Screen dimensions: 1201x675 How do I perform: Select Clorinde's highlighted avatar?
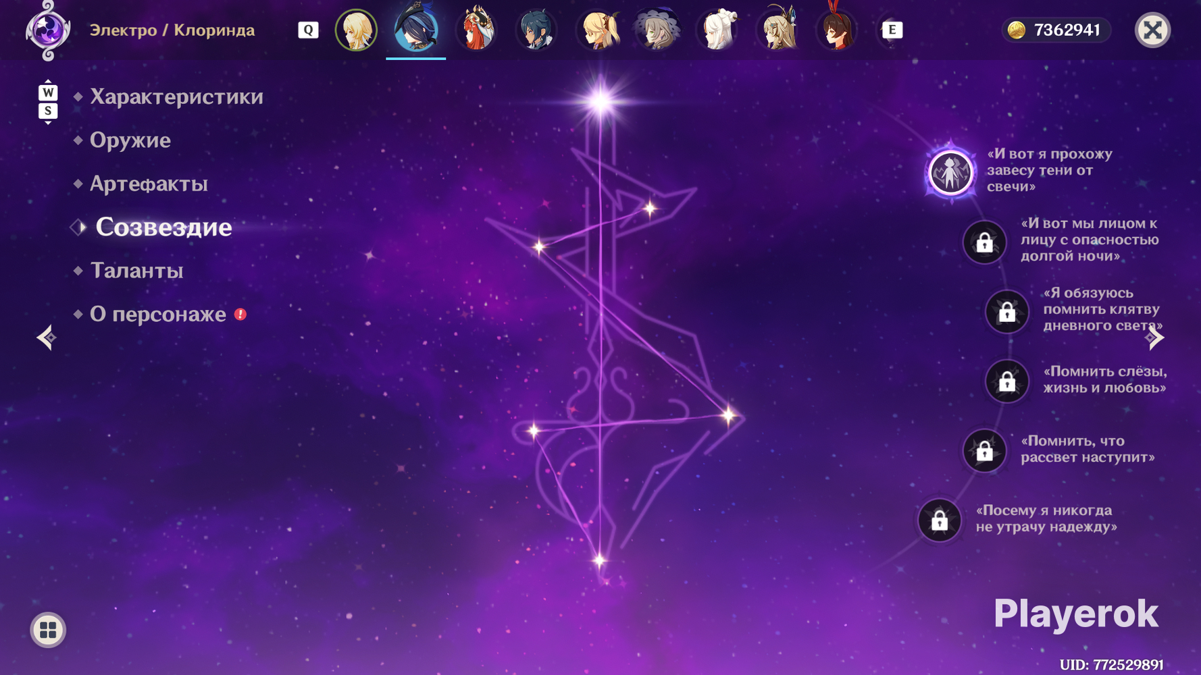(x=416, y=29)
